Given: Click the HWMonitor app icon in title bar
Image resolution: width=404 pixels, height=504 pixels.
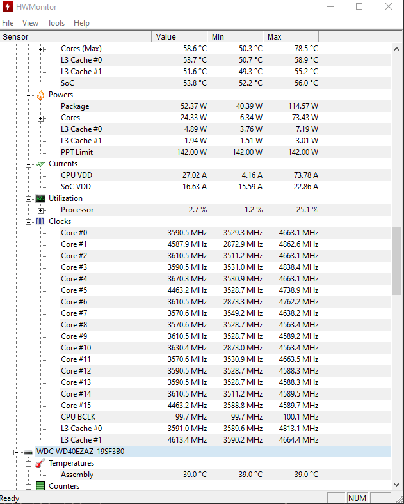Looking at the screenshot, I should [x=8, y=6].
